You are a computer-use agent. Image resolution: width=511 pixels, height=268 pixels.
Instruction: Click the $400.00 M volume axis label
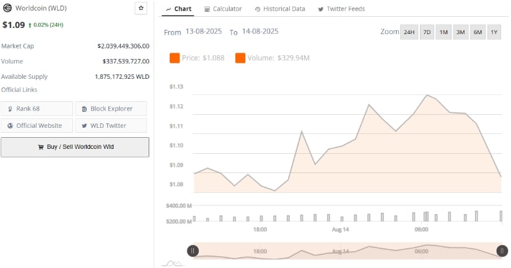178,205
